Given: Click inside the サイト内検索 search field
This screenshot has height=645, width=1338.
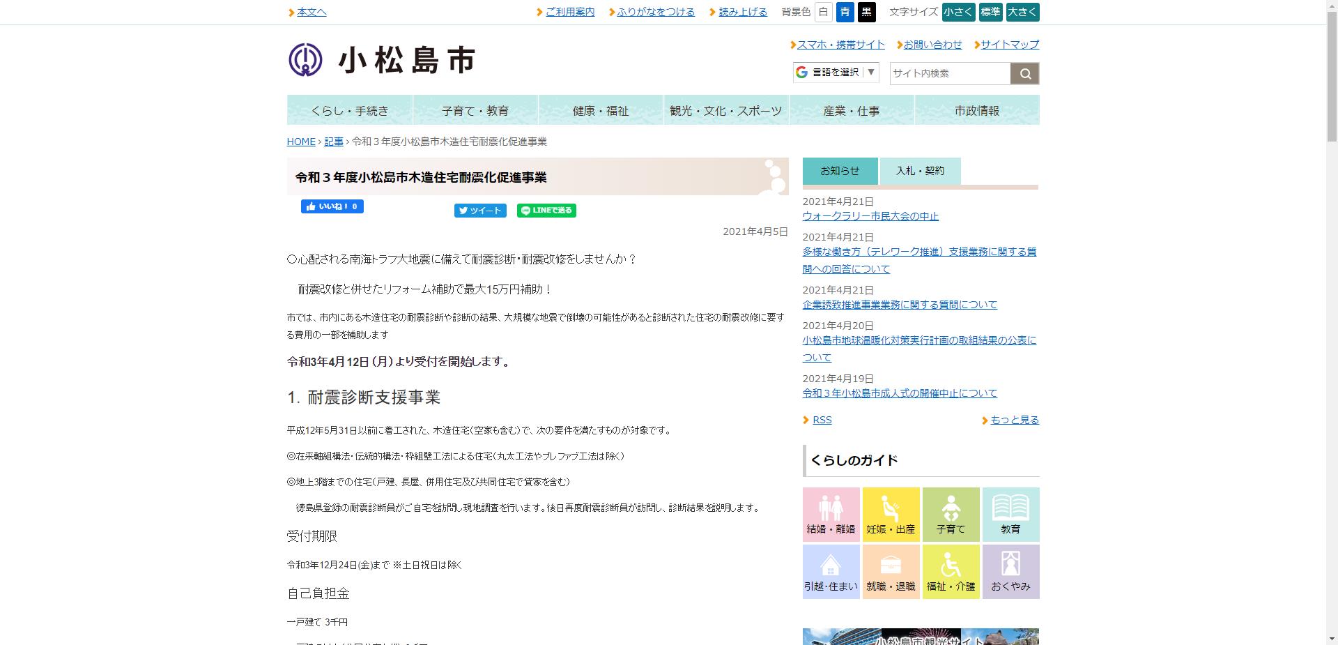Looking at the screenshot, I should point(948,73).
